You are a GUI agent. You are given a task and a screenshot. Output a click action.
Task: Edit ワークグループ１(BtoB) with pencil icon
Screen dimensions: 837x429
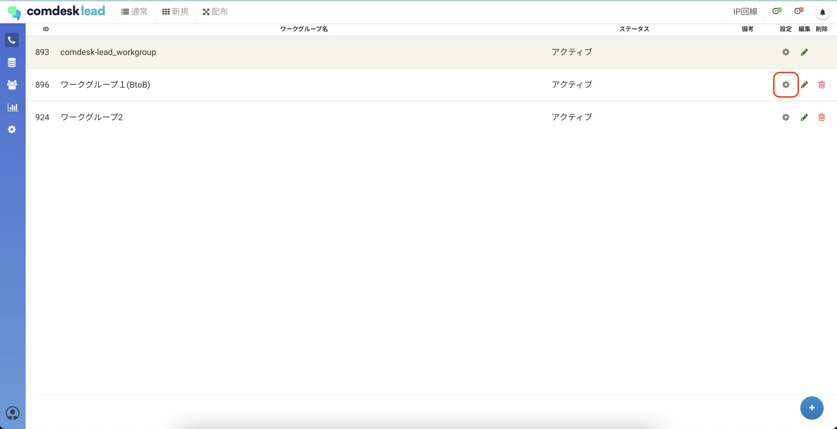(804, 84)
